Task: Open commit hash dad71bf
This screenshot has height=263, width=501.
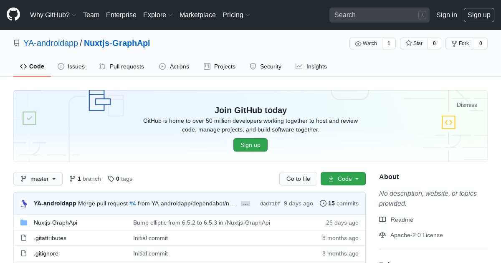Action: coord(270,204)
